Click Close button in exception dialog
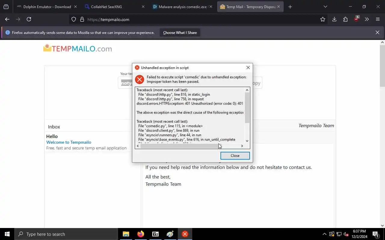 coord(235,155)
